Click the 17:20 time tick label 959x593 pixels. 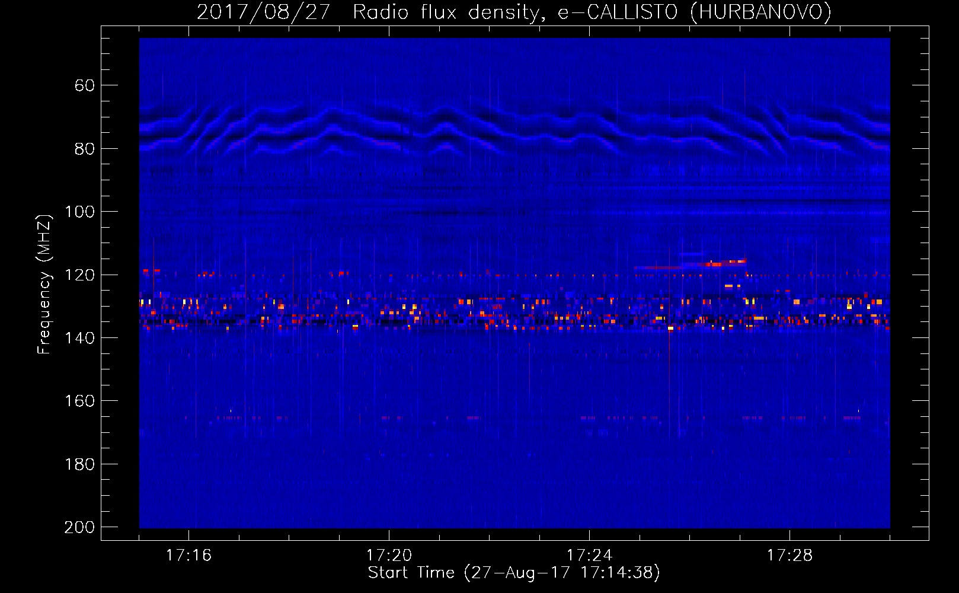[x=389, y=555]
